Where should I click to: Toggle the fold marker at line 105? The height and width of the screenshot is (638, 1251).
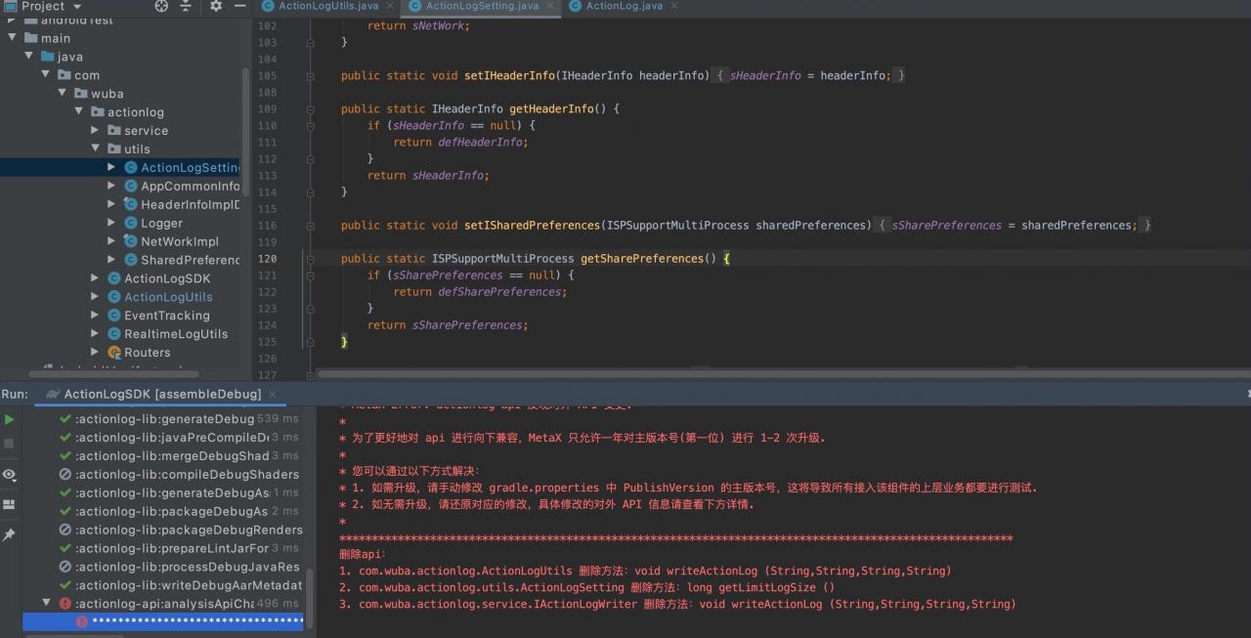pos(311,75)
